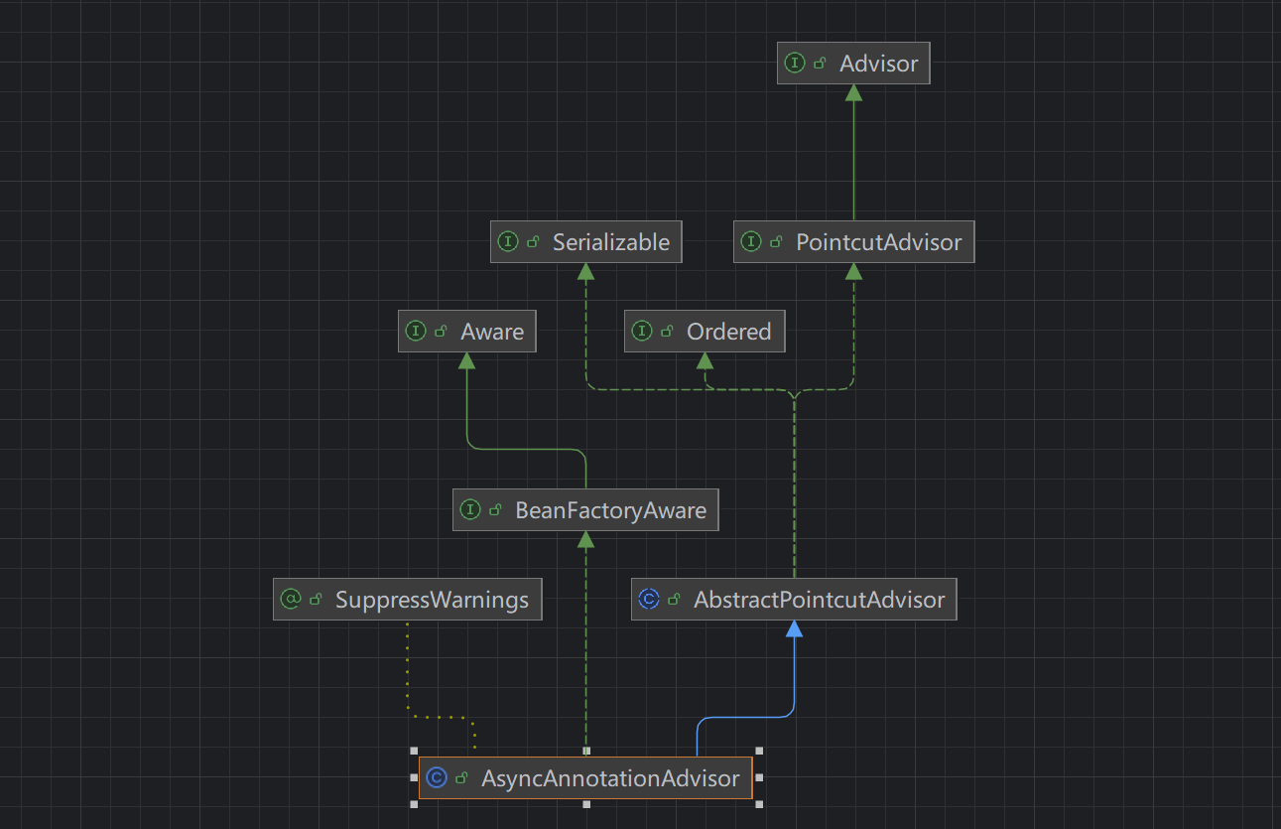Select the PointcutAdvisor node
This screenshot has height=829, width=1281.
[x=853, y=242]
